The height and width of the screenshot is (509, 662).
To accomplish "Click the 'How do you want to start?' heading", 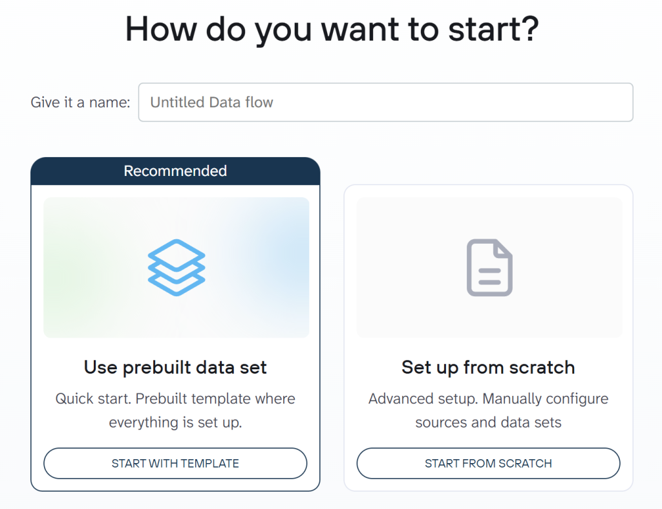I will pyautogui.click(x=331, y=28).
